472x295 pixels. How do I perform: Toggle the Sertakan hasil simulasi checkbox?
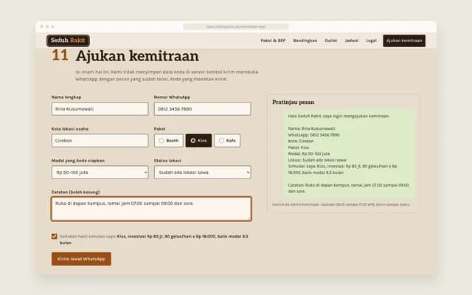pyautogui.click(x=54, y=236)
